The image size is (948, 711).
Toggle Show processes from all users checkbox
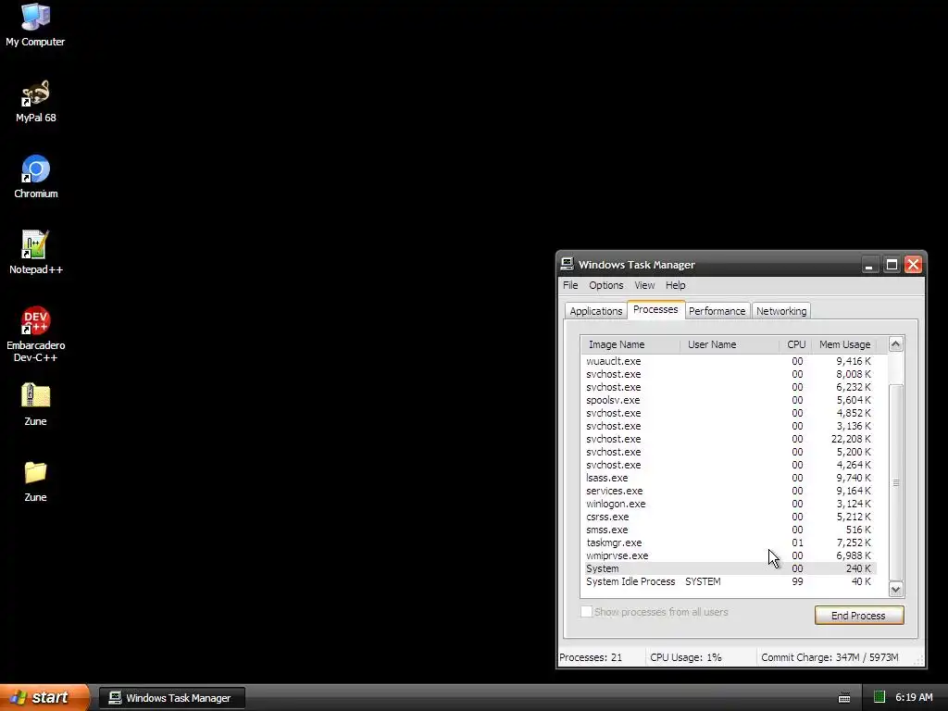(586, 612)
